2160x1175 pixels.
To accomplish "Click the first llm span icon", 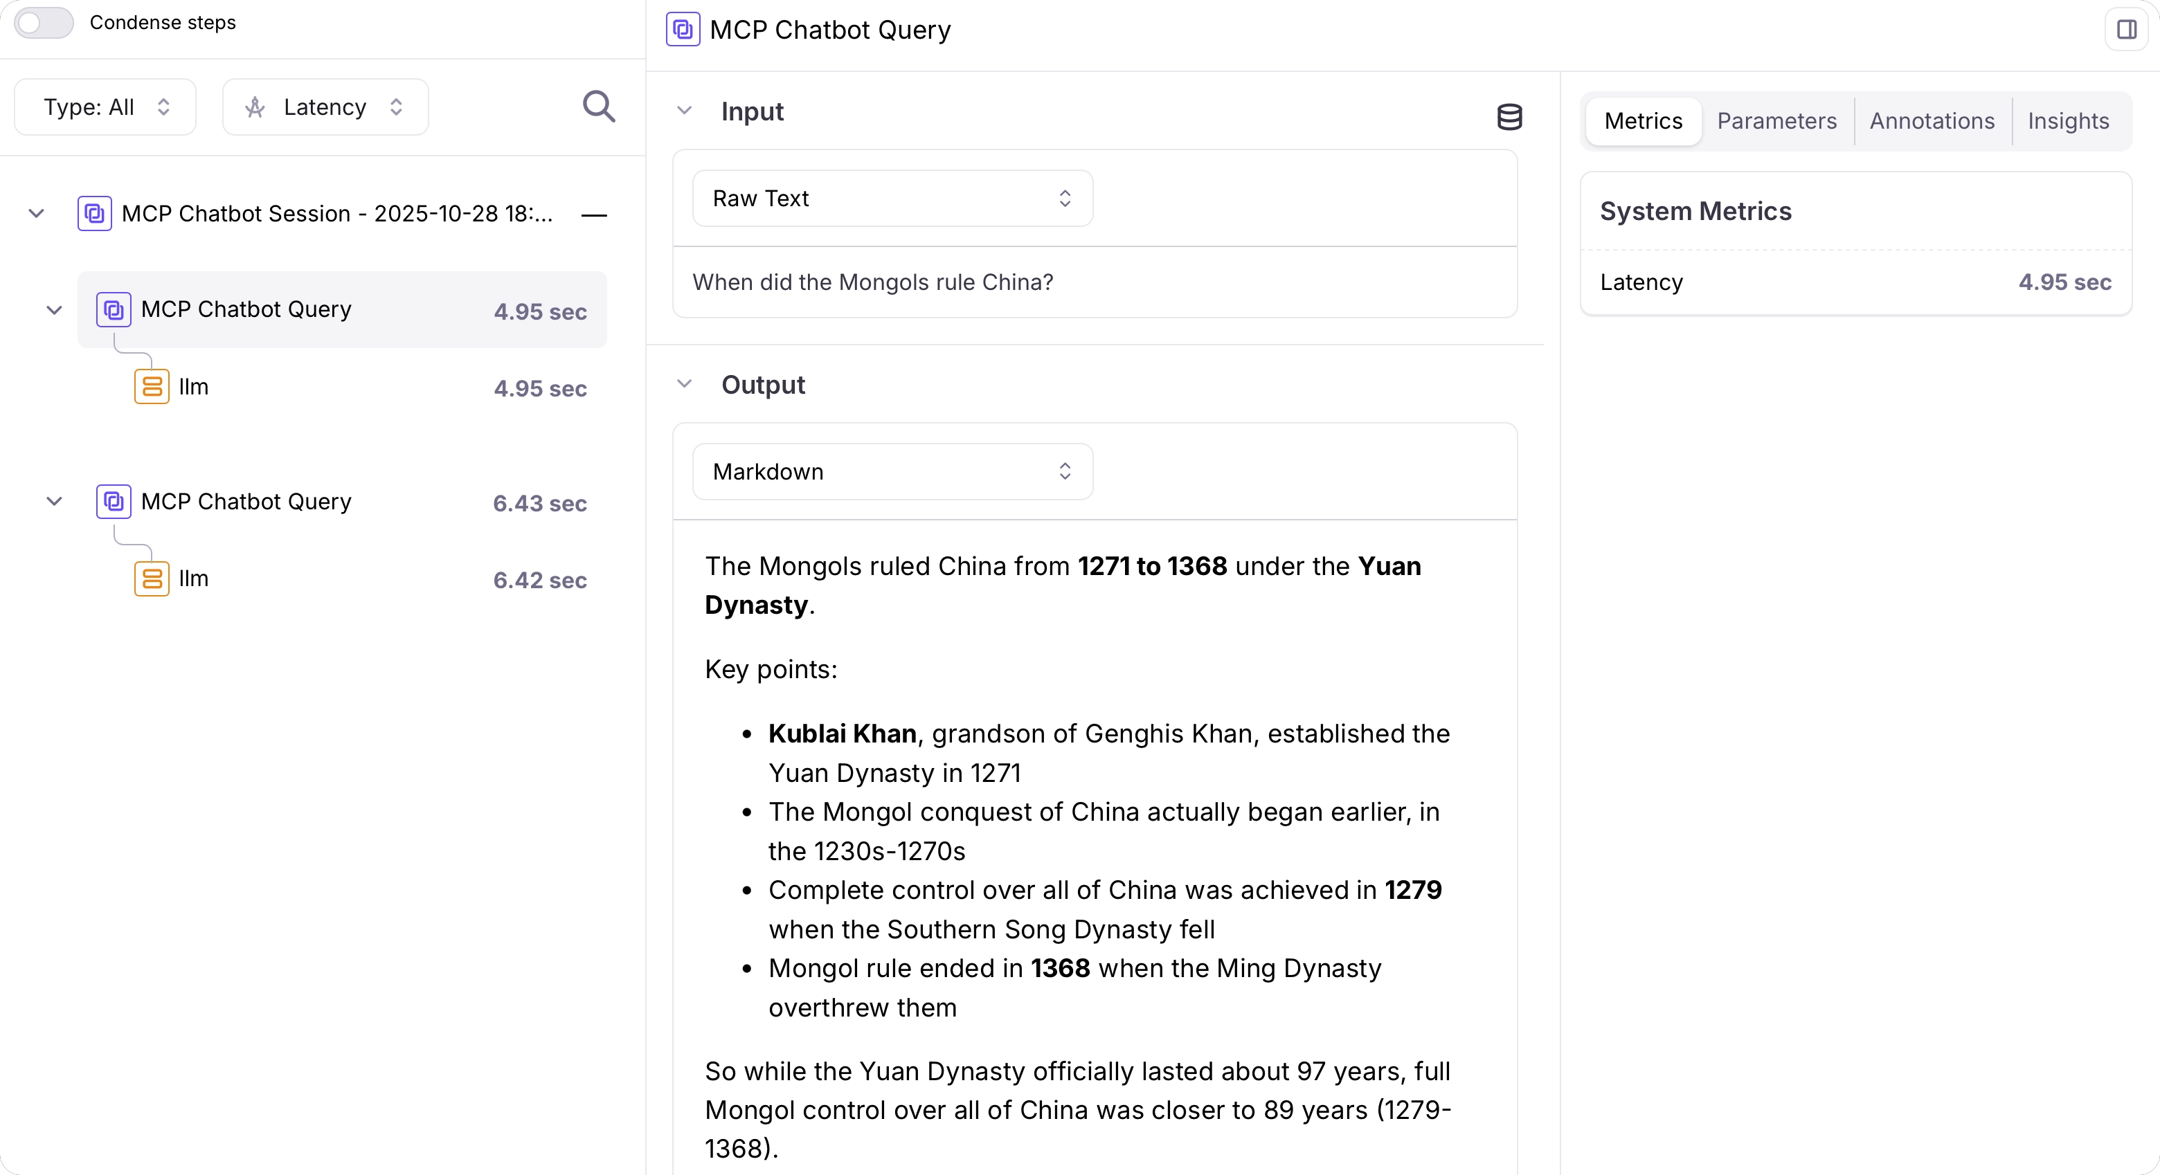I will pos(152,386).
